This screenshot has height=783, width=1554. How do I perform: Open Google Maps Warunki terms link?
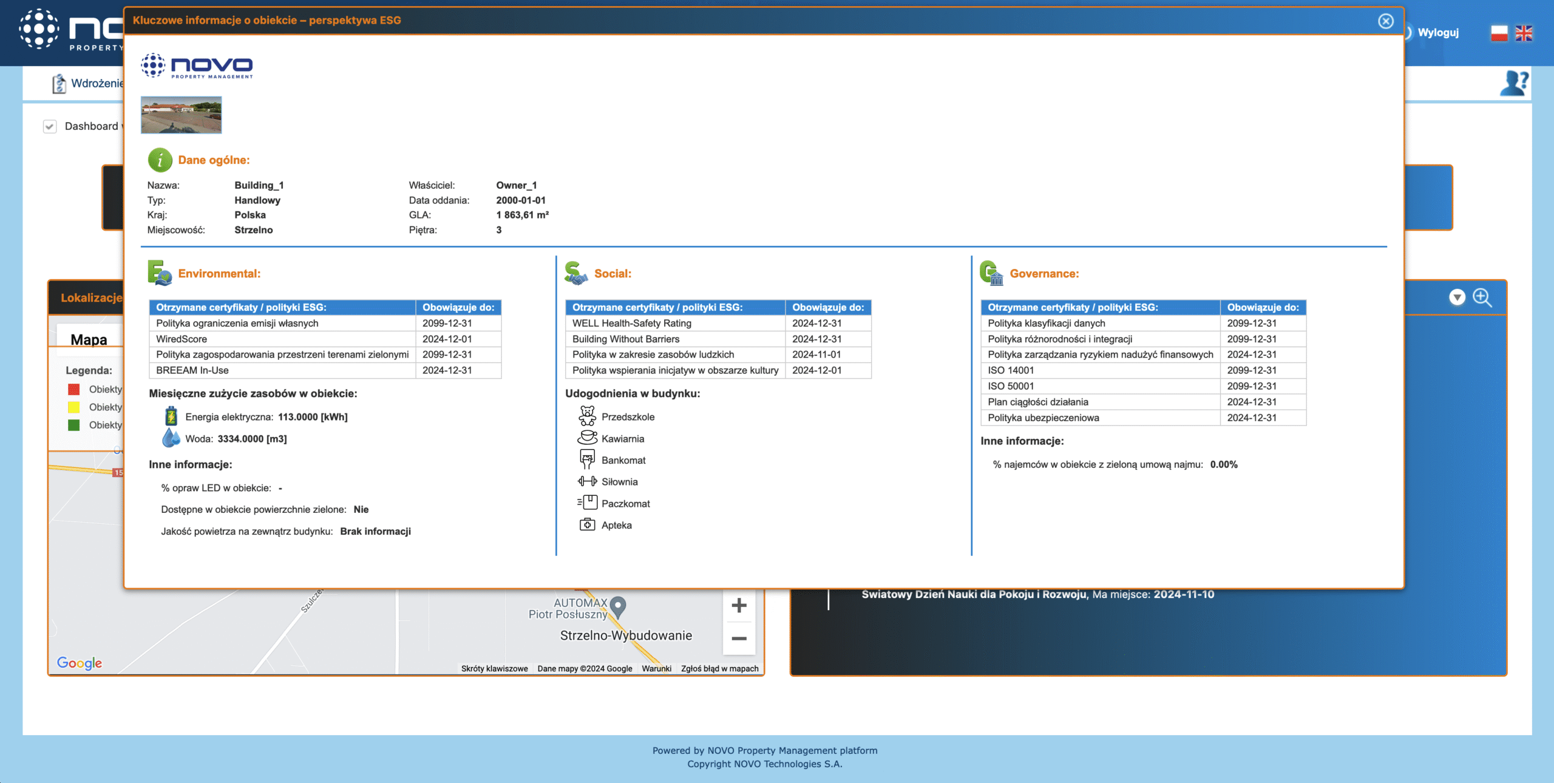[x=656, y=668]
